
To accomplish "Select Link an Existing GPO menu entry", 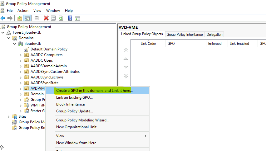I will pyautogui.click(x=74, y=97).
